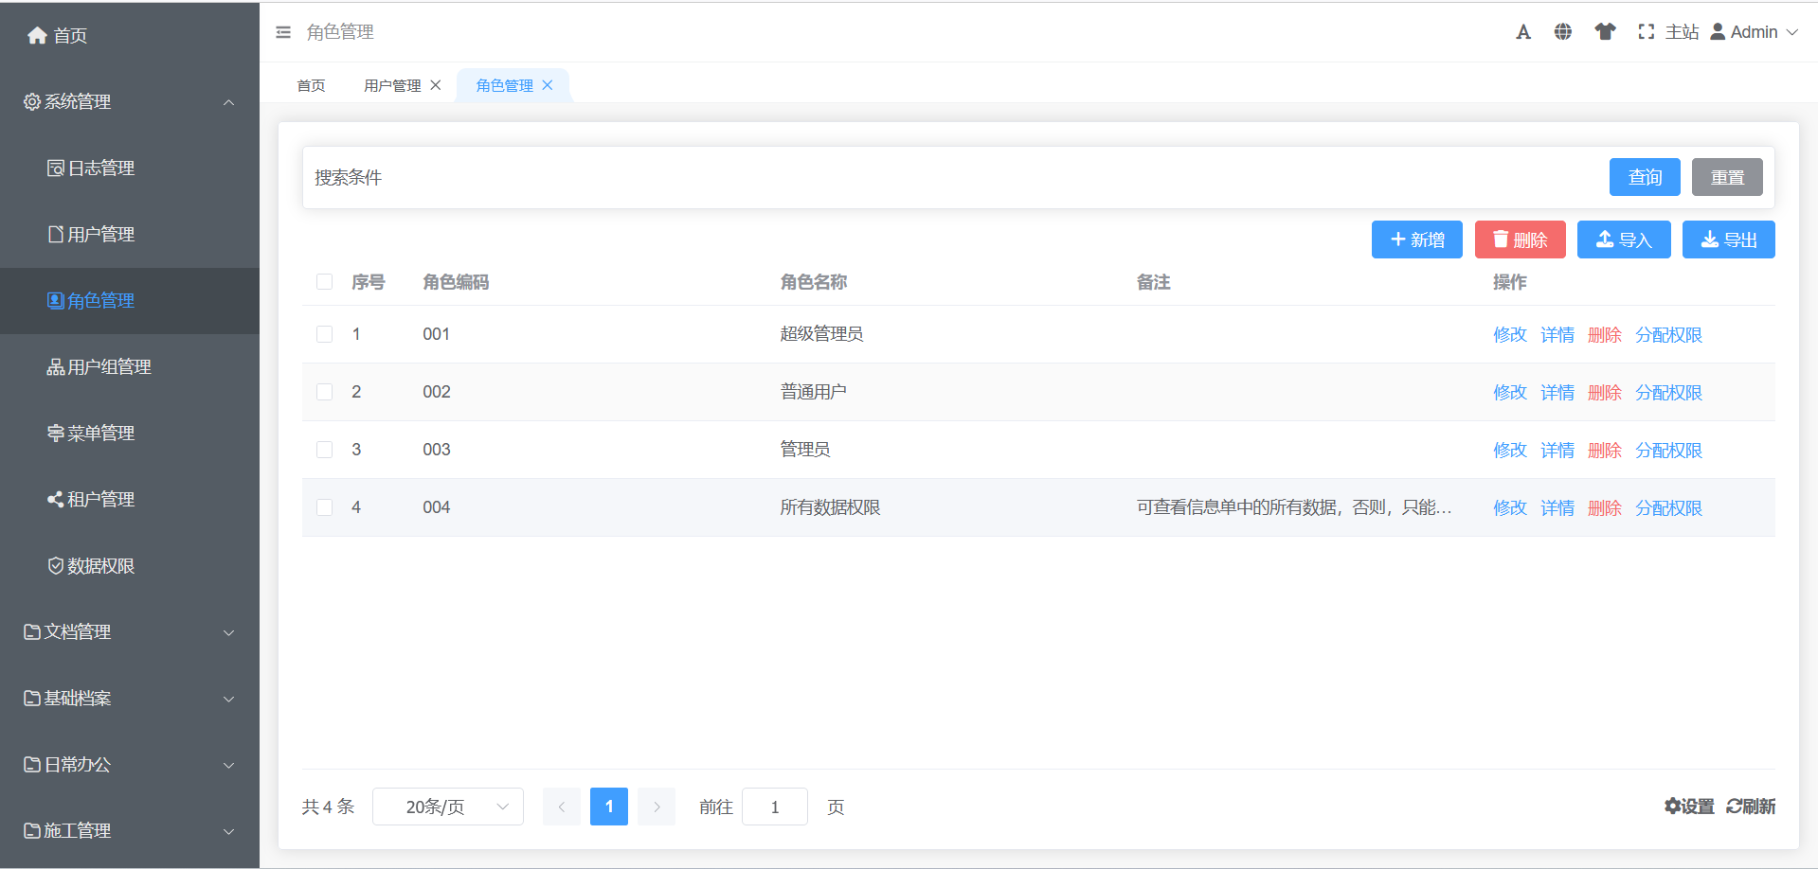
Task: Click 修改 for 超级管理员 row
Action: [1510, 334]
